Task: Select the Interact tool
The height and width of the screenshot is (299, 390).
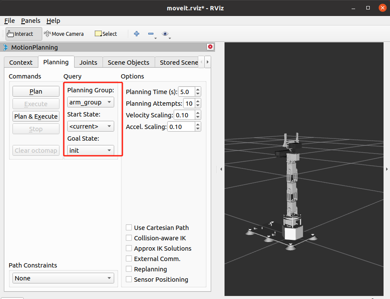Action: (x=24, y=34)
